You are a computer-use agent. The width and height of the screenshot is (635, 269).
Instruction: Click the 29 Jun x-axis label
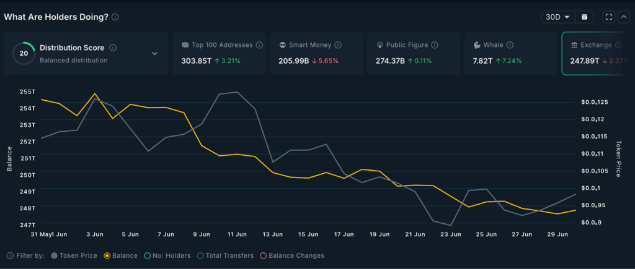[557, 234]
